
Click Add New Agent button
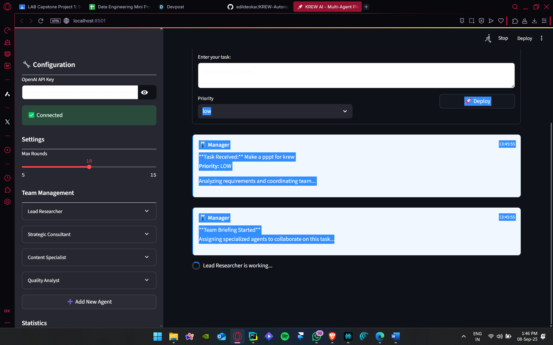click(89, 302)
